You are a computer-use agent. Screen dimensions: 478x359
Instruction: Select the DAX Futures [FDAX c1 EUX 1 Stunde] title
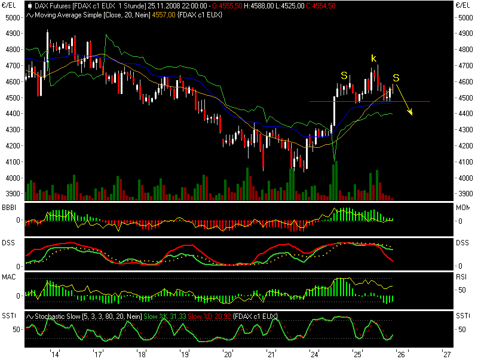coord(91,6)
